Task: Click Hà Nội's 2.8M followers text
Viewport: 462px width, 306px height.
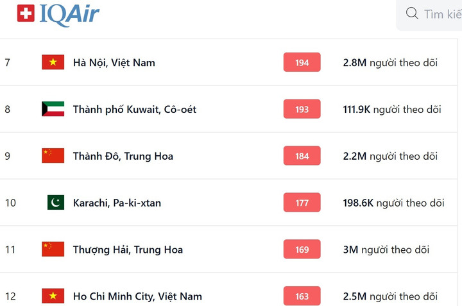Action: click(390, 63)
